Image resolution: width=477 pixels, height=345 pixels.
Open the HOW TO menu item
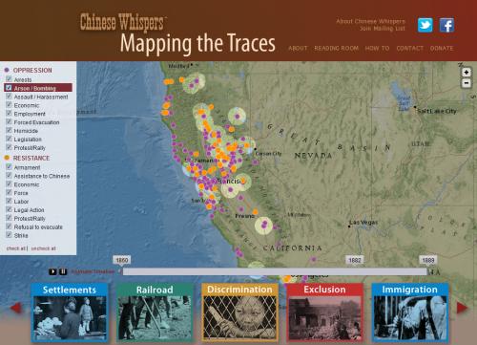pyautogui.click(x=377, y=48)
